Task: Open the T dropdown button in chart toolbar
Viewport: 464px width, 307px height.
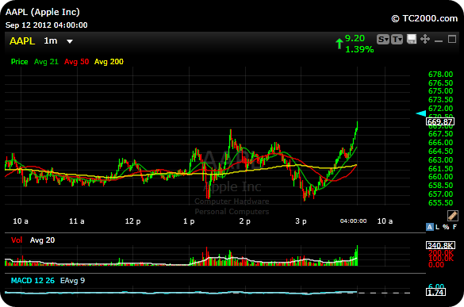Action: 397,40
